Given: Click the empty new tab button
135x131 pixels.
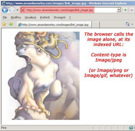Looking at the screenshot, I should (x=96, y=25).
